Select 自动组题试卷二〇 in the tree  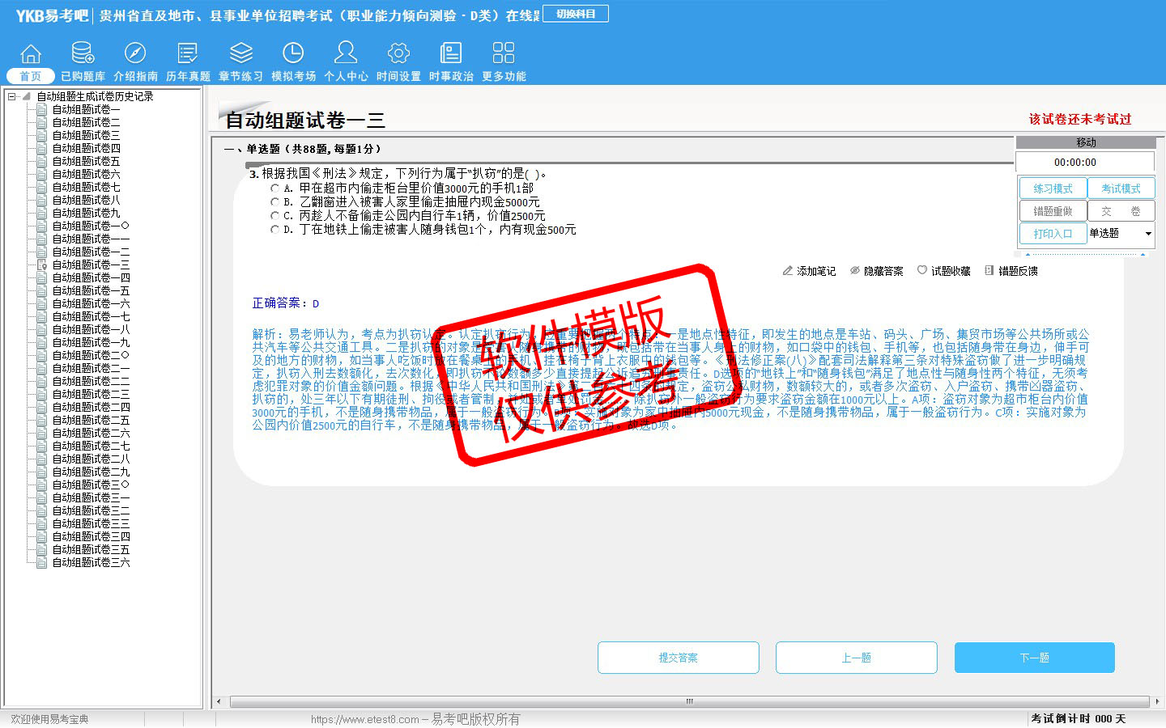tap(91, 355)
